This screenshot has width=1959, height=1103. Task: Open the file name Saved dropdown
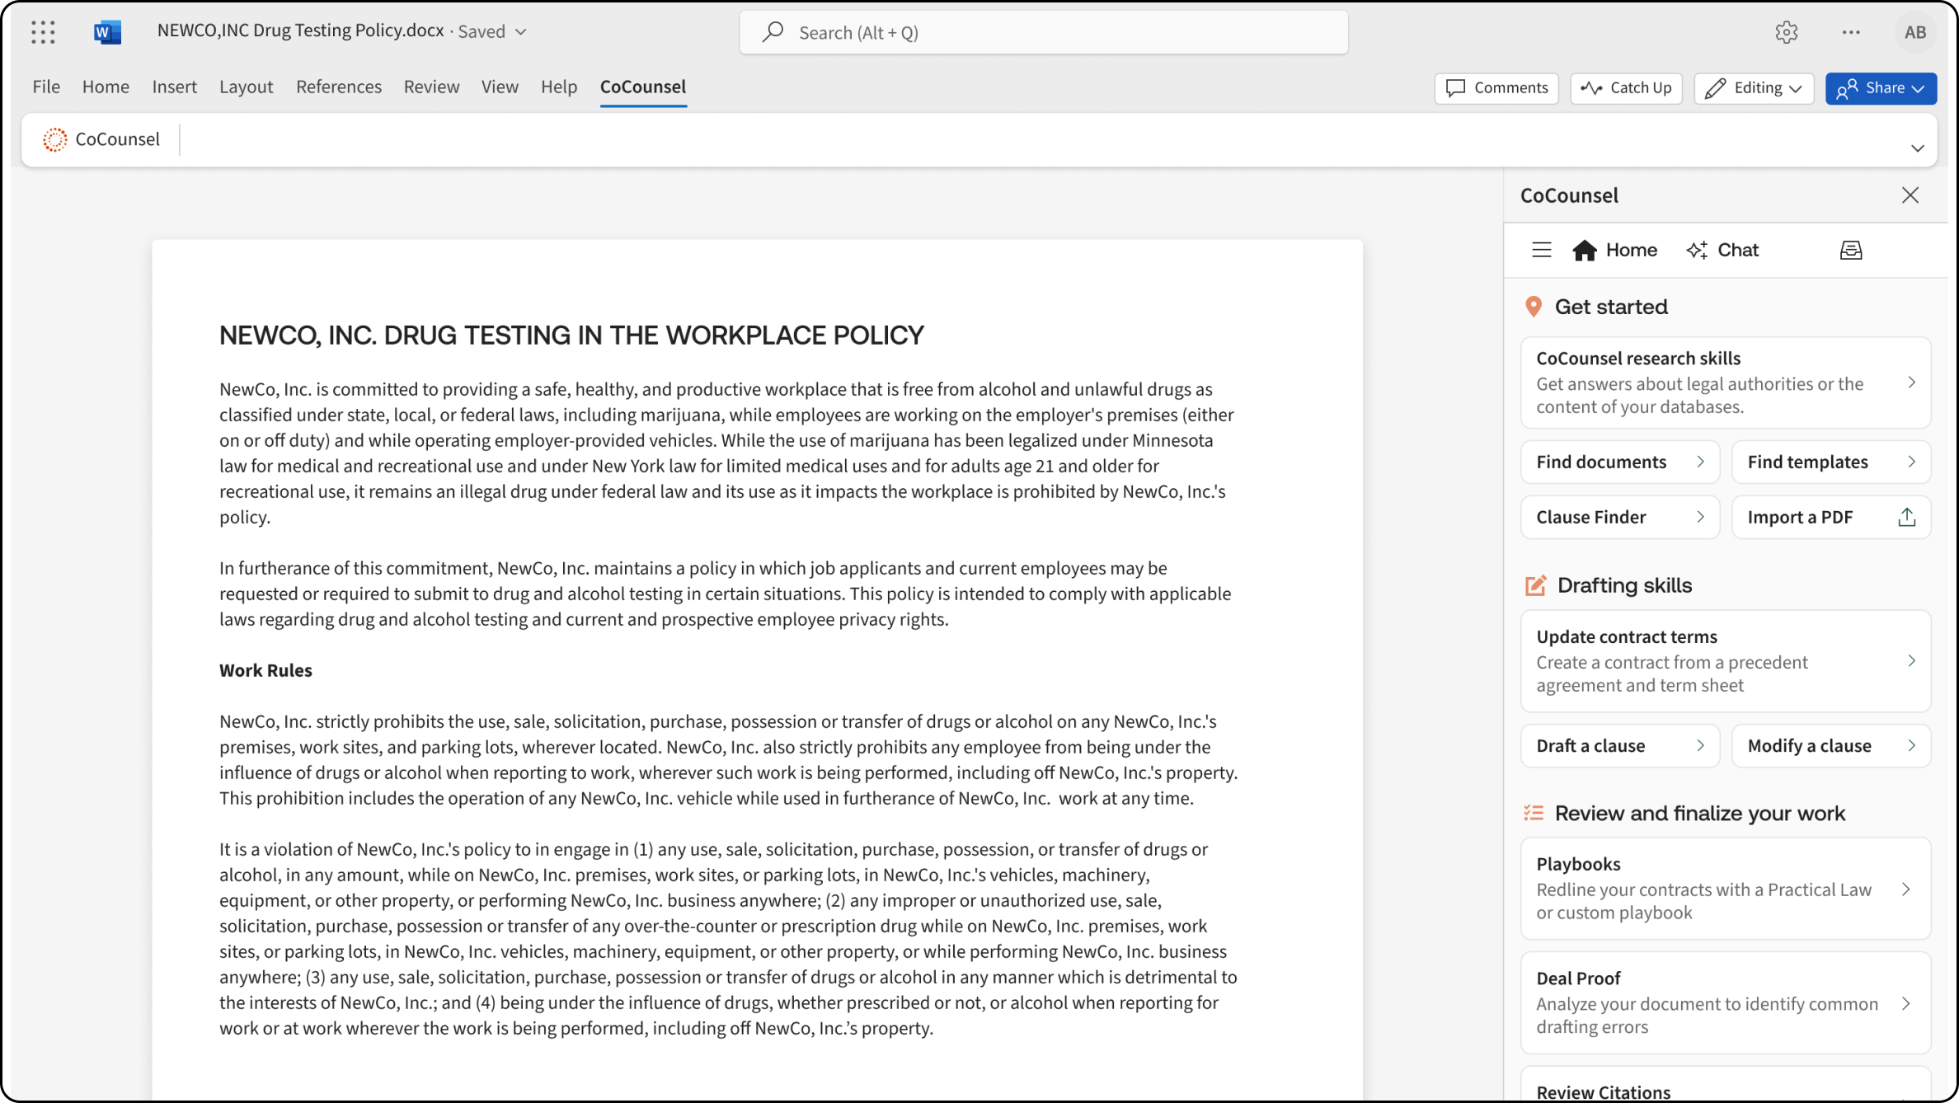tap(521, 31)
